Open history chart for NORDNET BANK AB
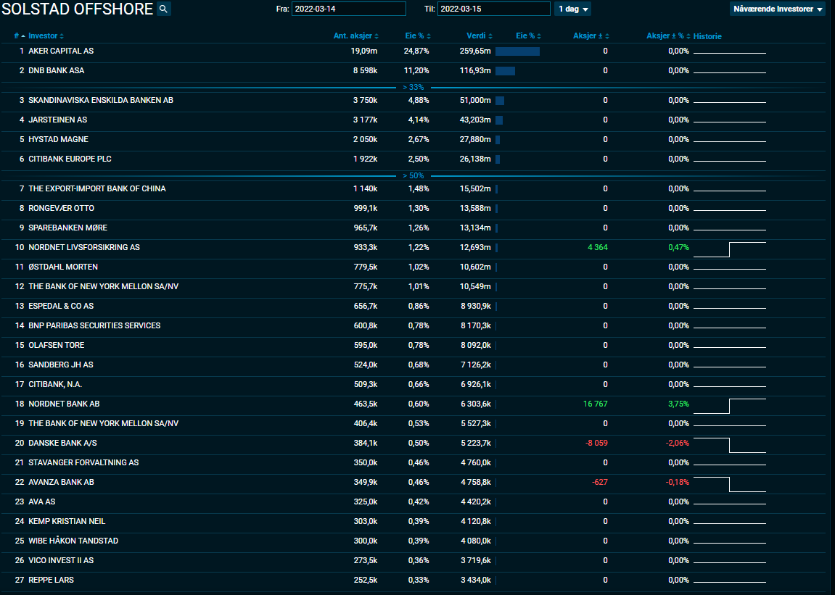This screenshot has height=595, width=835. point(730,406)
